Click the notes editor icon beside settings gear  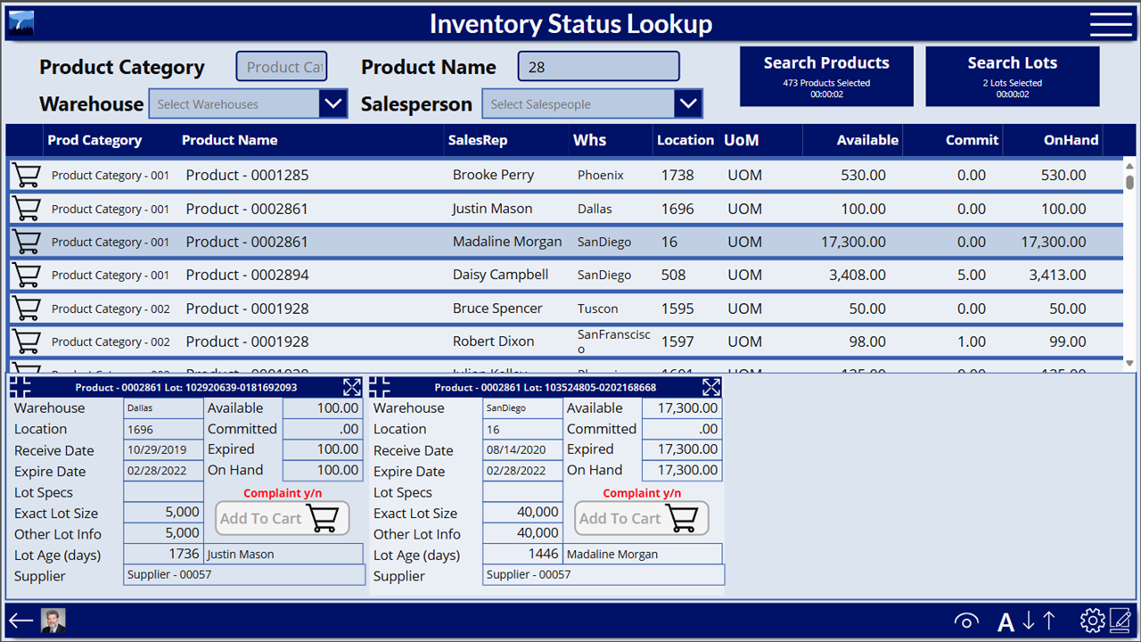(1121, 621)
